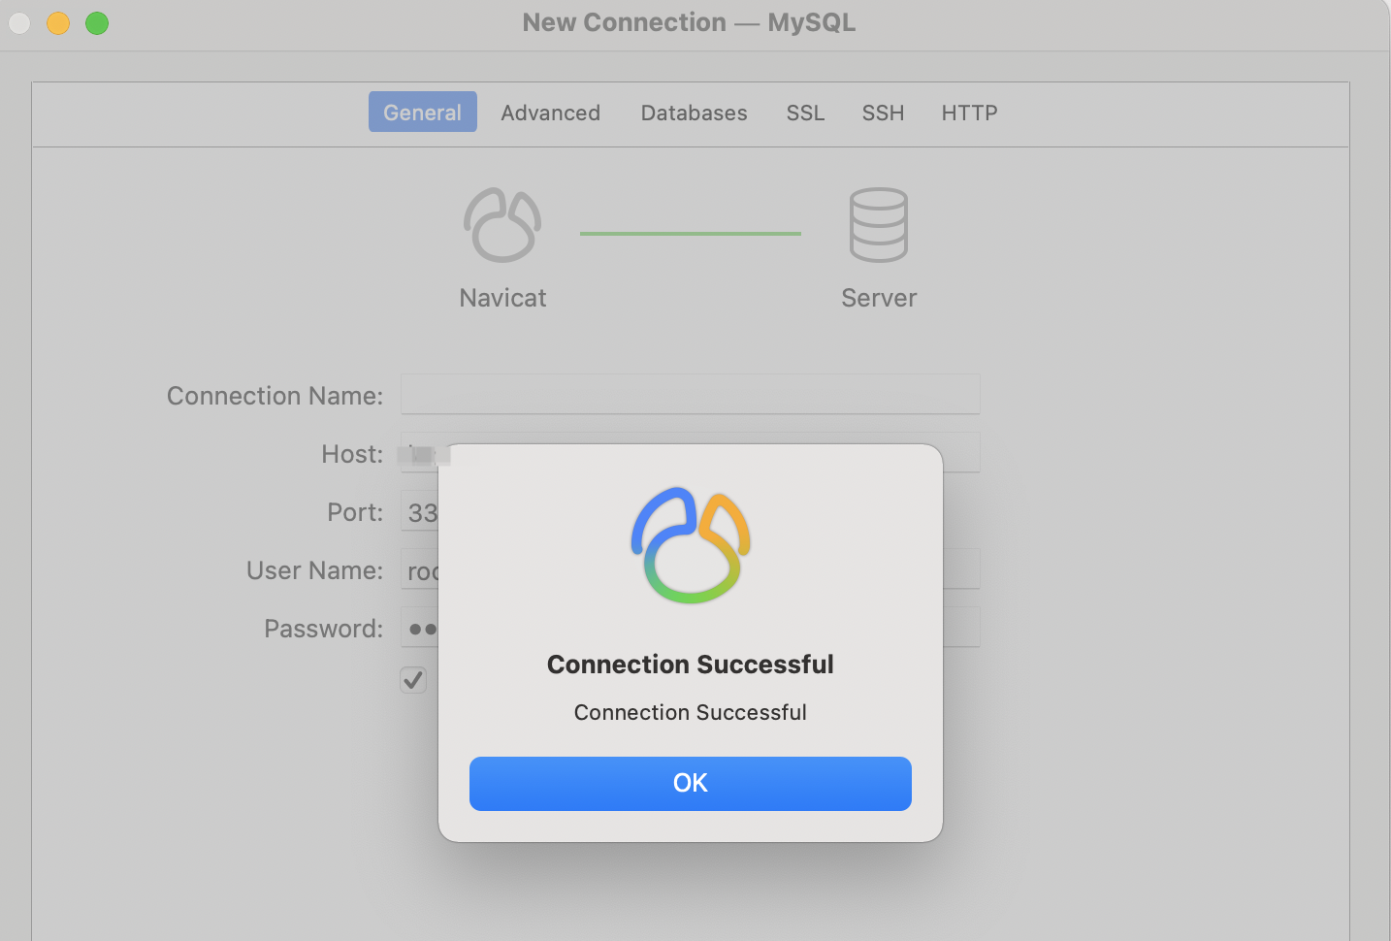Click the Port input field
The width and height of the screenshot is (1391, 941).
[420, 511]
